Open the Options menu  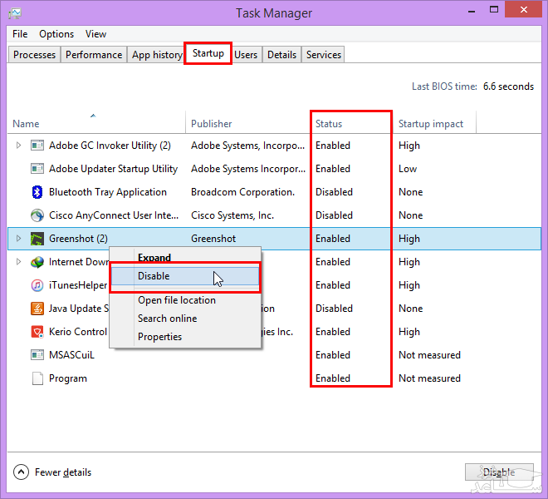tap(56, 34)
